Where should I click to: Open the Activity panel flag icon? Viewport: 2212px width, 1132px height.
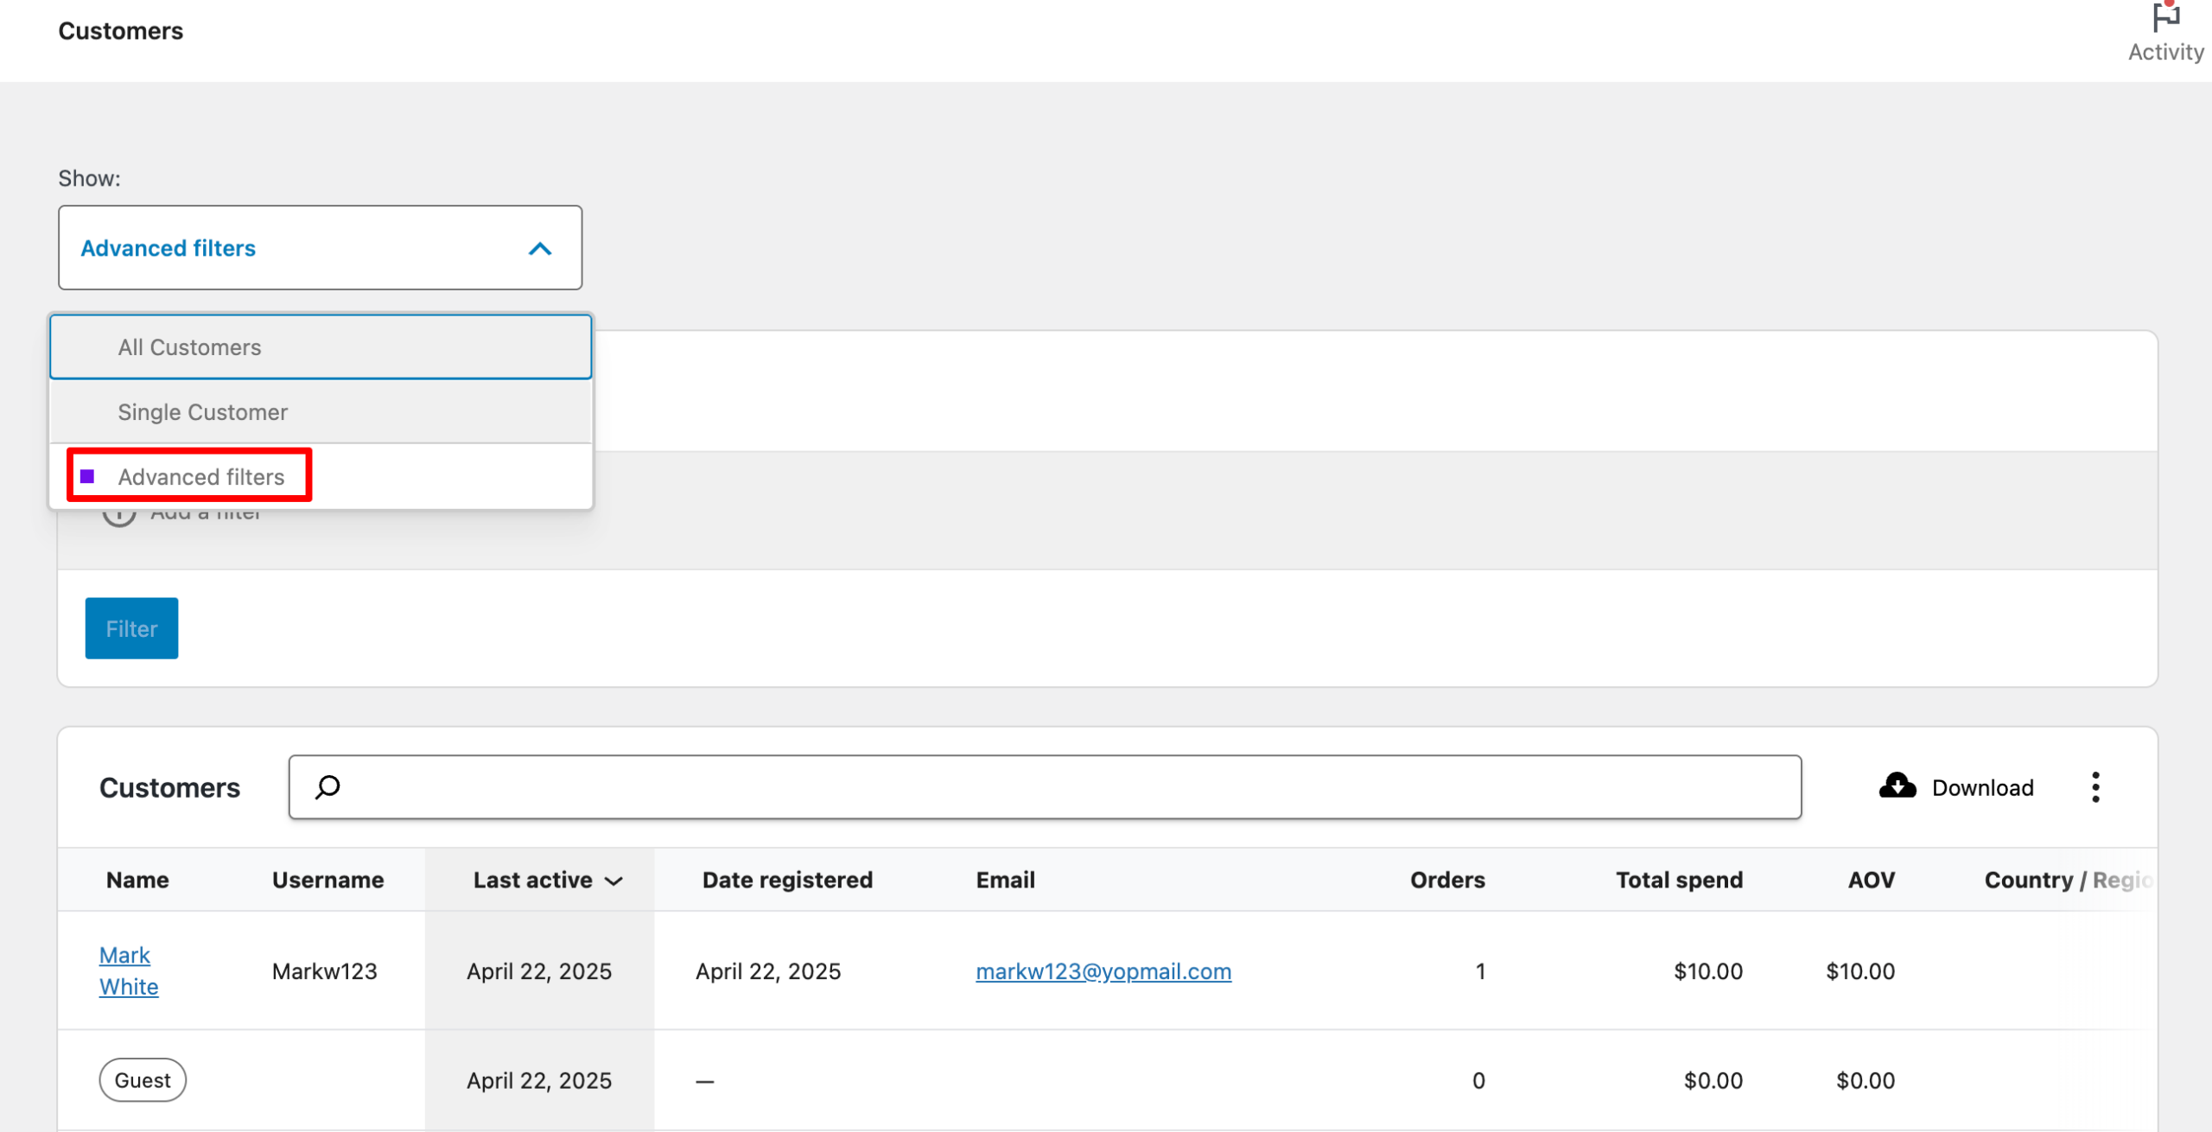click(2165, 17)
